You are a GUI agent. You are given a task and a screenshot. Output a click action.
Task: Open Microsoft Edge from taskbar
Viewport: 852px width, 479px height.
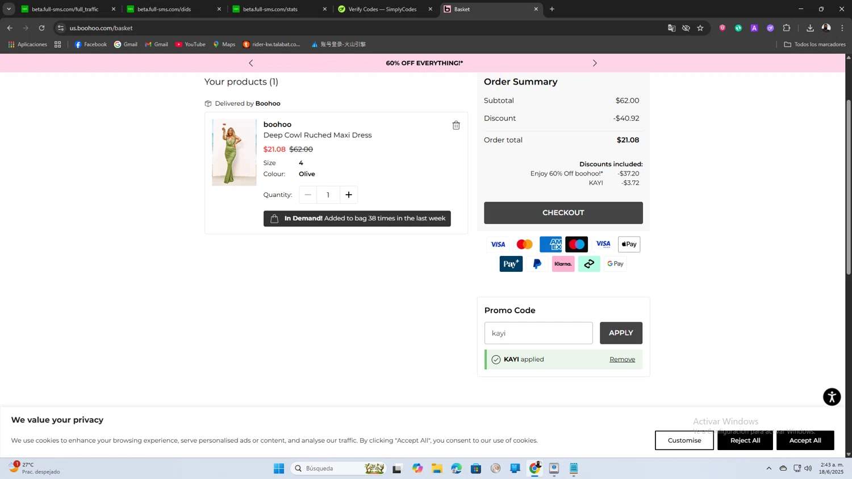click(457, 468)
